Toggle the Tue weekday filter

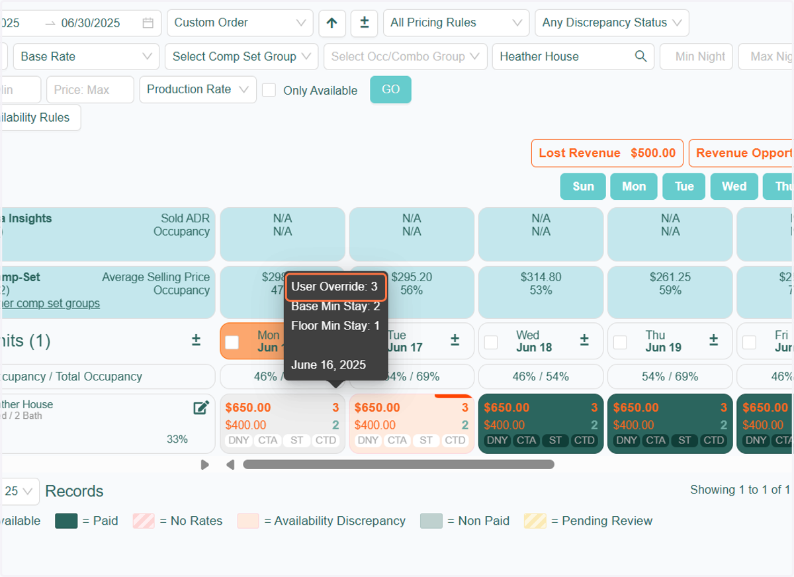coord(684,187)
